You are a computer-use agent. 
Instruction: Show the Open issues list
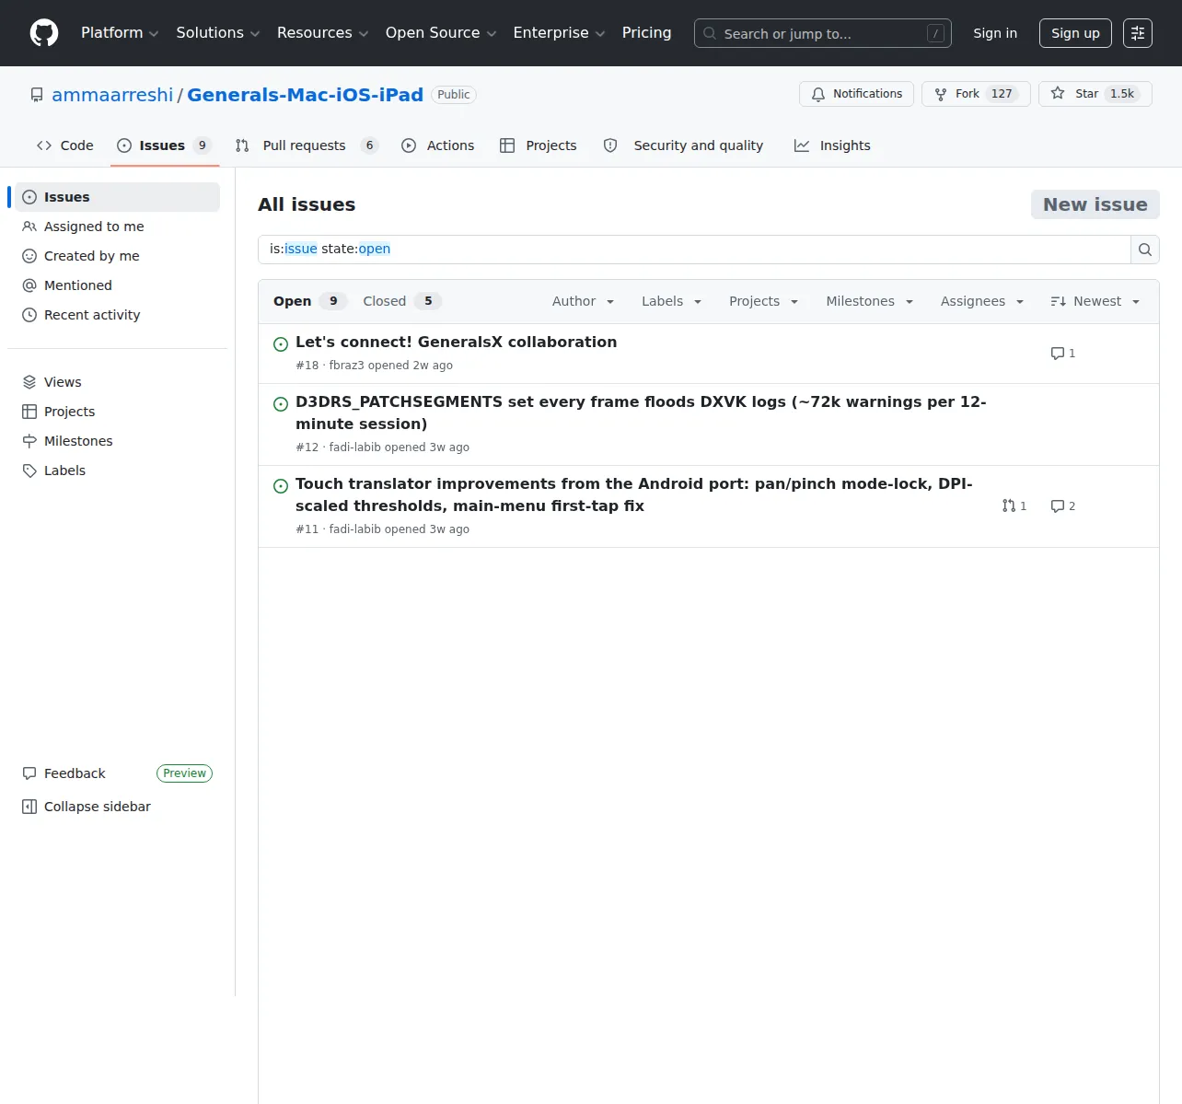309,301
